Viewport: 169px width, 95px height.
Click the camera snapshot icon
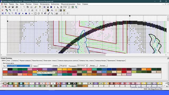(57, 13)
